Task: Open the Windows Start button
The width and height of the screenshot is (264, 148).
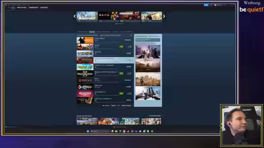Action: (x=88, y=131)
